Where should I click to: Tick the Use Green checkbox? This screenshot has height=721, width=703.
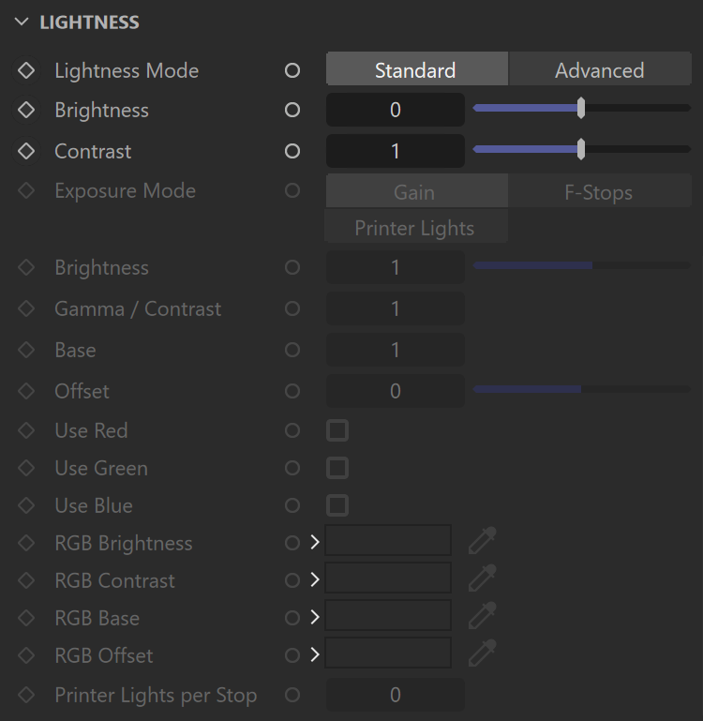point(337,468)
